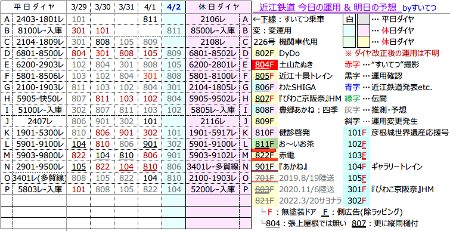Select the red 804 in row D under 3/29
The image size is (450, 231).
(78, 54)
